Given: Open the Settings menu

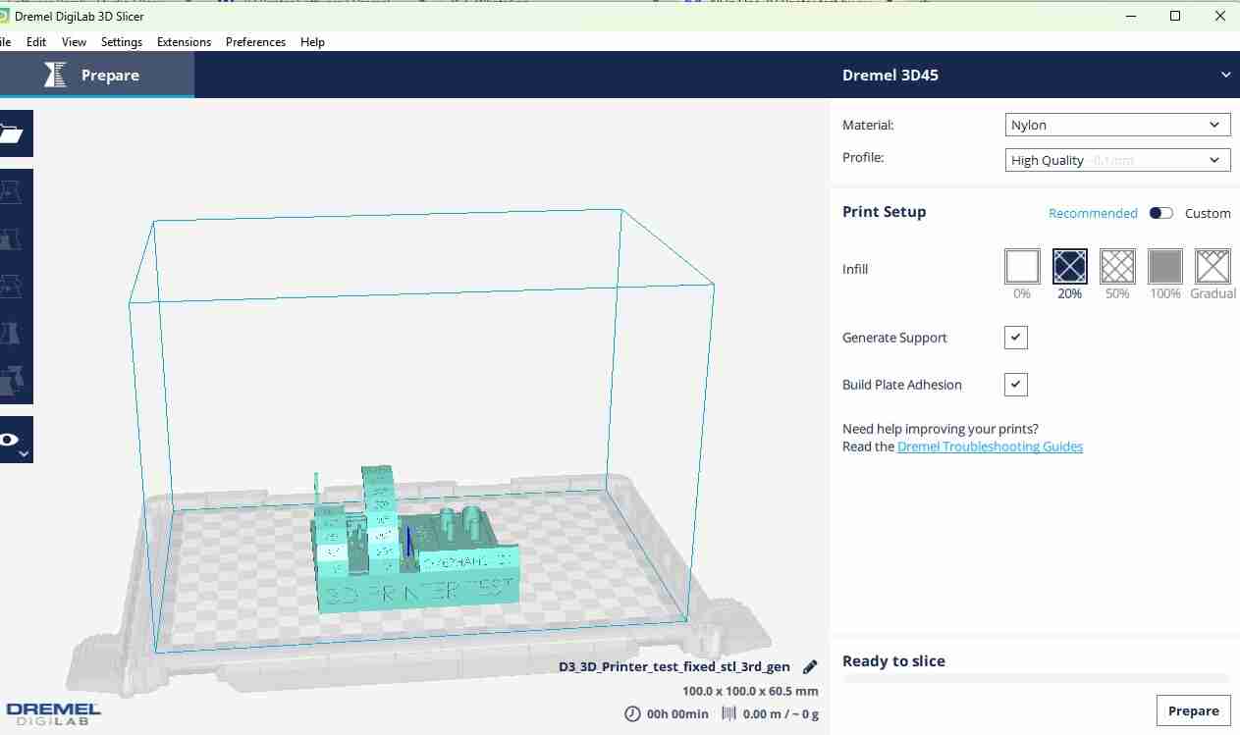Looking at the screenshot, I should (122, 42).
